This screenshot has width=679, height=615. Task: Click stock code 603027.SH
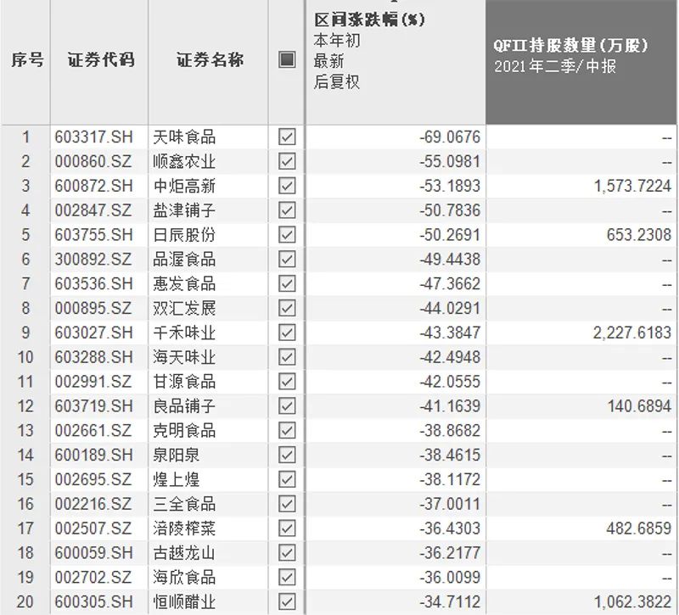point(93,333)
